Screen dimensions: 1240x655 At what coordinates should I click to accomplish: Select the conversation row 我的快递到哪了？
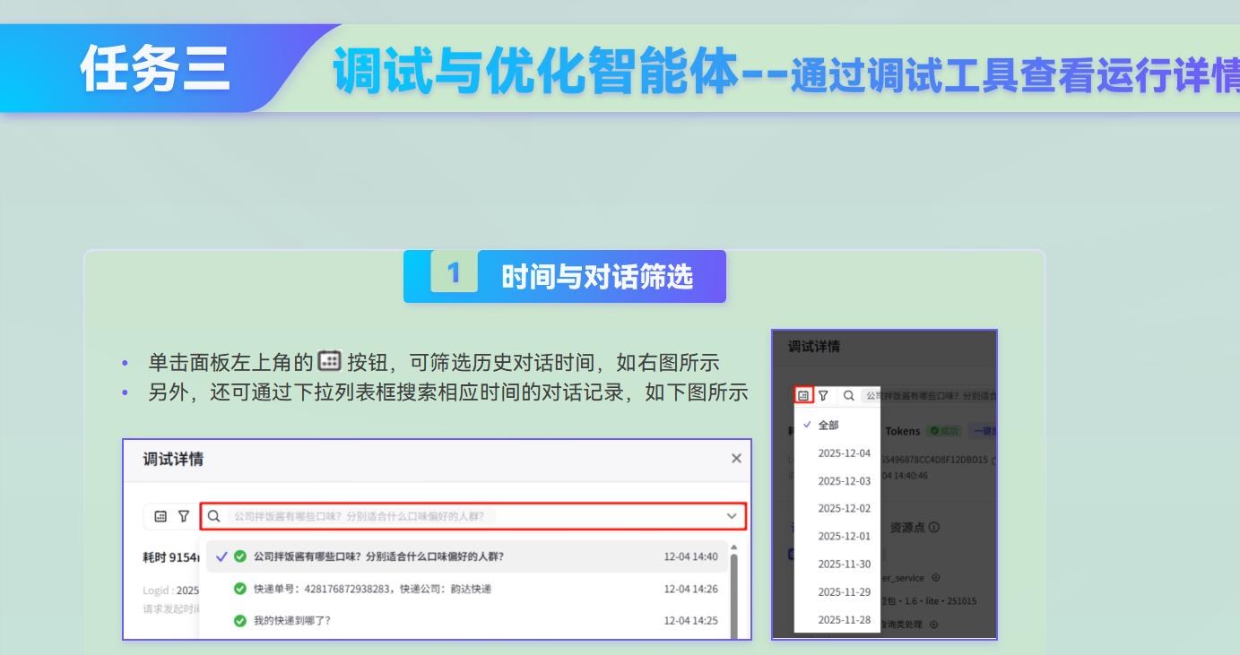(x=467, y=620)
